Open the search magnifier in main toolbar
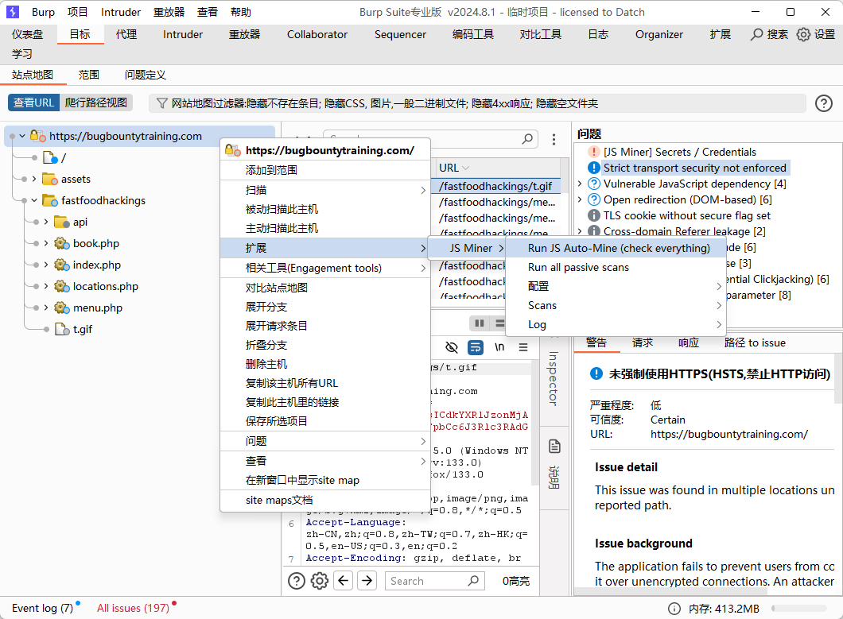Viewport: 843px width, 619px height. click(x=756, y=34)
